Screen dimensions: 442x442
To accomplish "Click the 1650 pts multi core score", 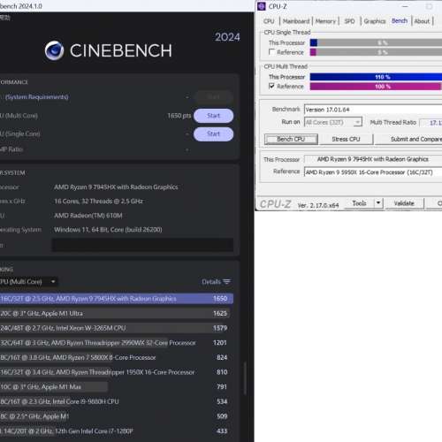I will click(179, 116).
